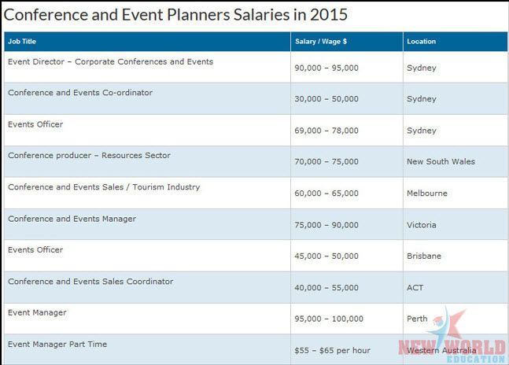The height and width of the screenshot is (365, 509).
Task: Click the Event Manager Part Time job title
Action: point(57,345)
